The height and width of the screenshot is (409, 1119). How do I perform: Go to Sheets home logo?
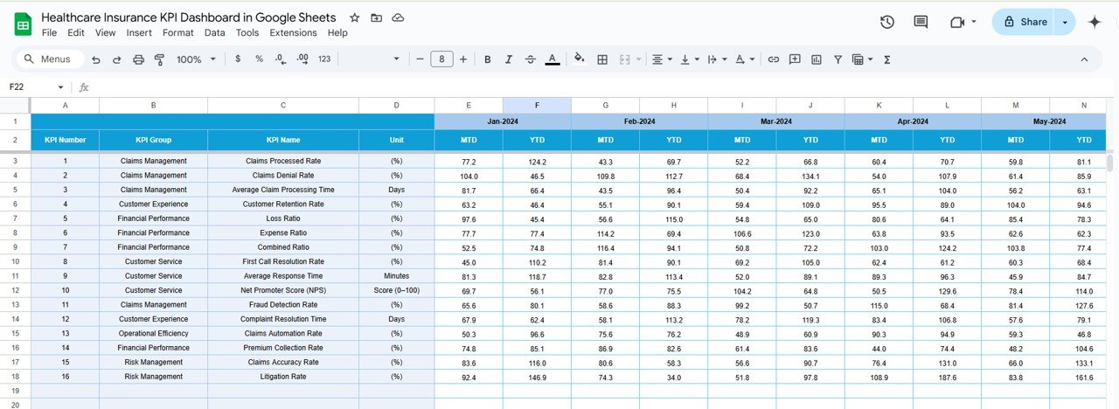(x=23, y=24)
